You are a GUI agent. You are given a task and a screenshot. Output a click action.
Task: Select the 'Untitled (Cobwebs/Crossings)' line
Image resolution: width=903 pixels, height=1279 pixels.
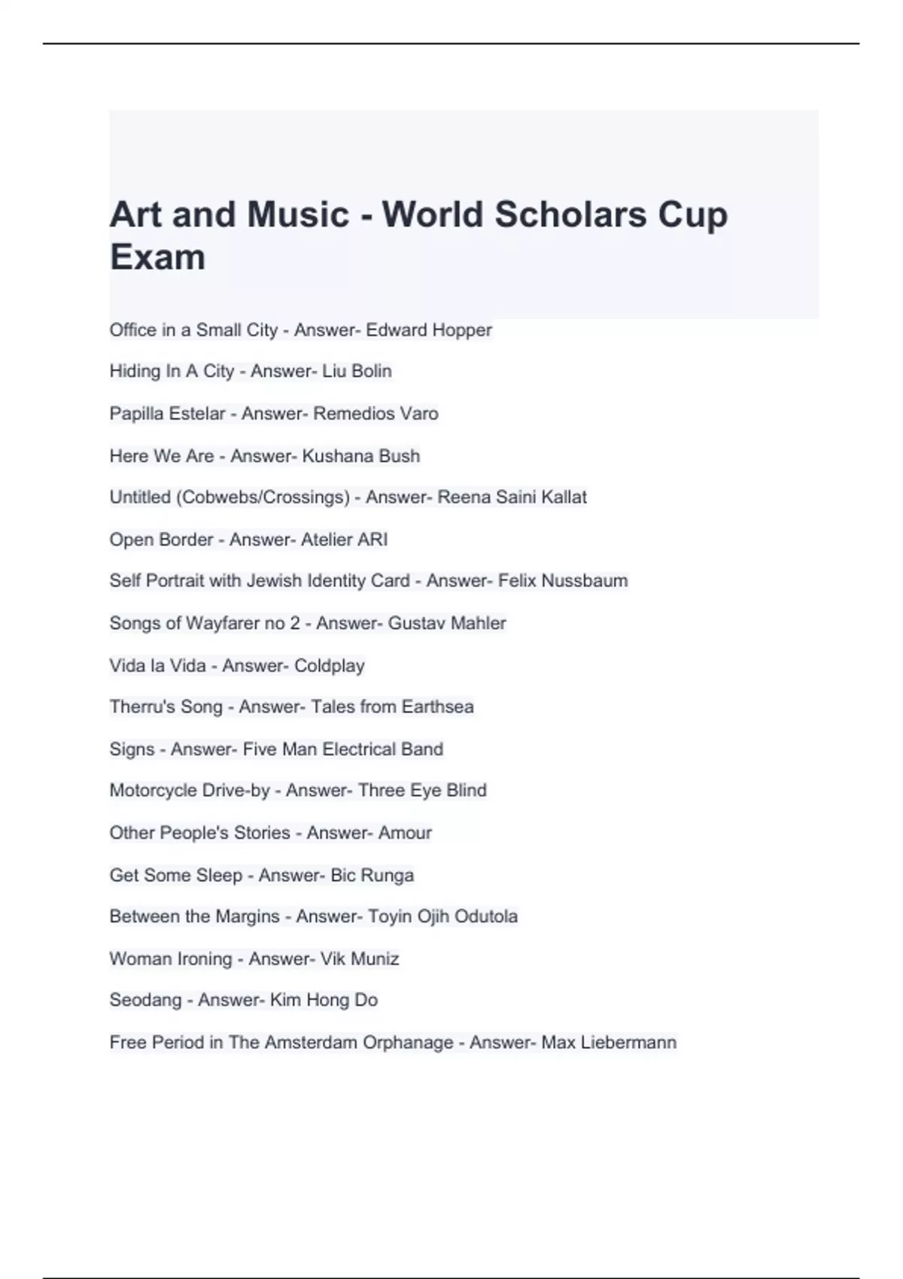(x=348, y=497)
